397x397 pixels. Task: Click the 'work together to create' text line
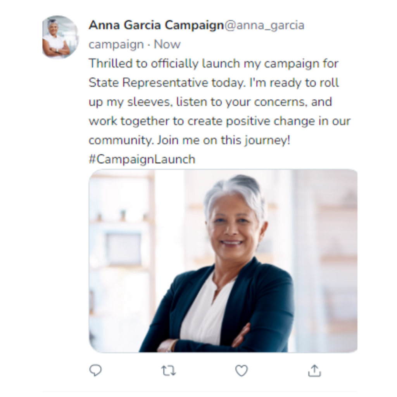tap(219, 121)
